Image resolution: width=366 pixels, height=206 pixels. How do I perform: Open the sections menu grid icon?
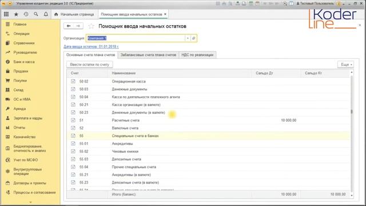(x=6, y=14)
